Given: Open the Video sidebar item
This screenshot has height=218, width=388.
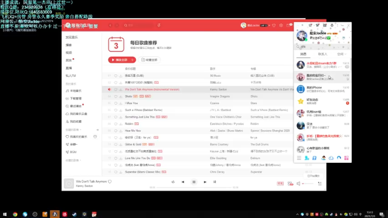Looking at the screenshot, I should pos(69,53).
